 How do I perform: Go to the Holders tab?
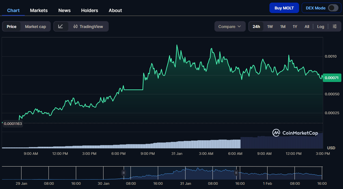[89, 10]
